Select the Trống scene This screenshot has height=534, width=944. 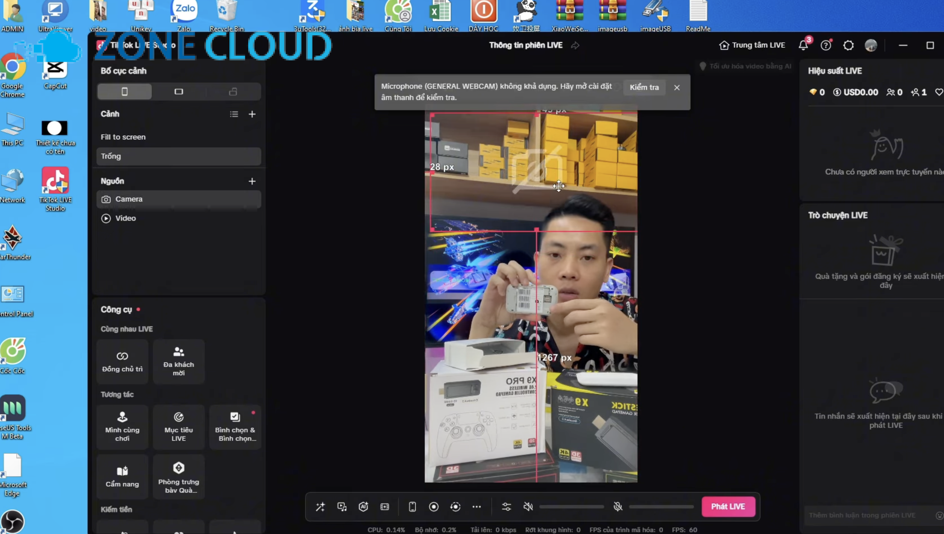(x=179, y=156)
